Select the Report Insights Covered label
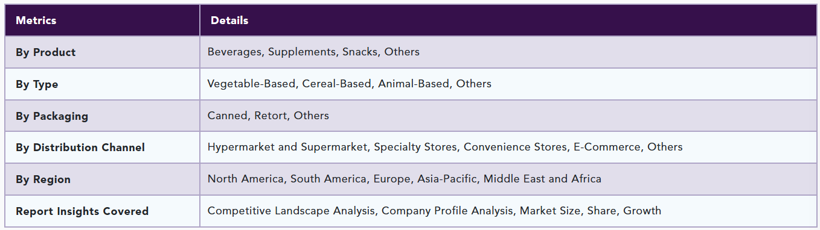Image resolution: width=820 pixels, height=230 pixels. [x=82, y=211]
